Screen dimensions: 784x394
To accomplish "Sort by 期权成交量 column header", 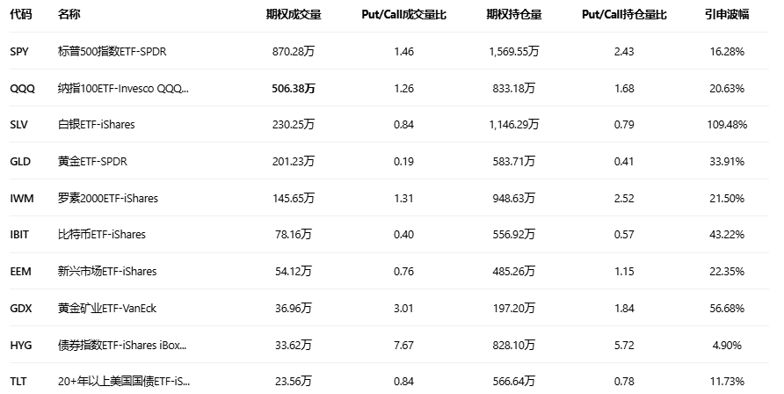I will (294, 15).
